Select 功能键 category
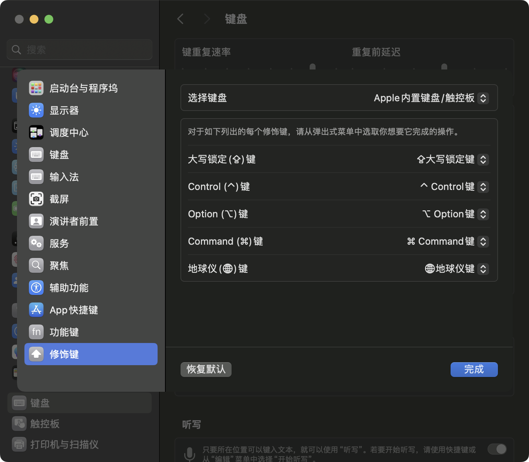This screenshot has height=462, width=529. pyautogui.click(x=91, y=332)
